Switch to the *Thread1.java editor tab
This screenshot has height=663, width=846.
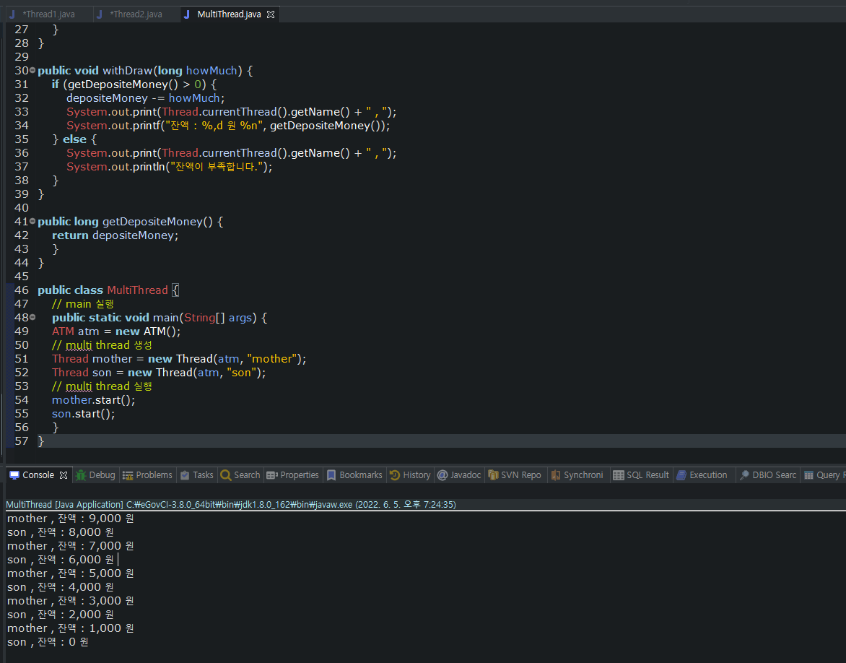click(48, 14)
